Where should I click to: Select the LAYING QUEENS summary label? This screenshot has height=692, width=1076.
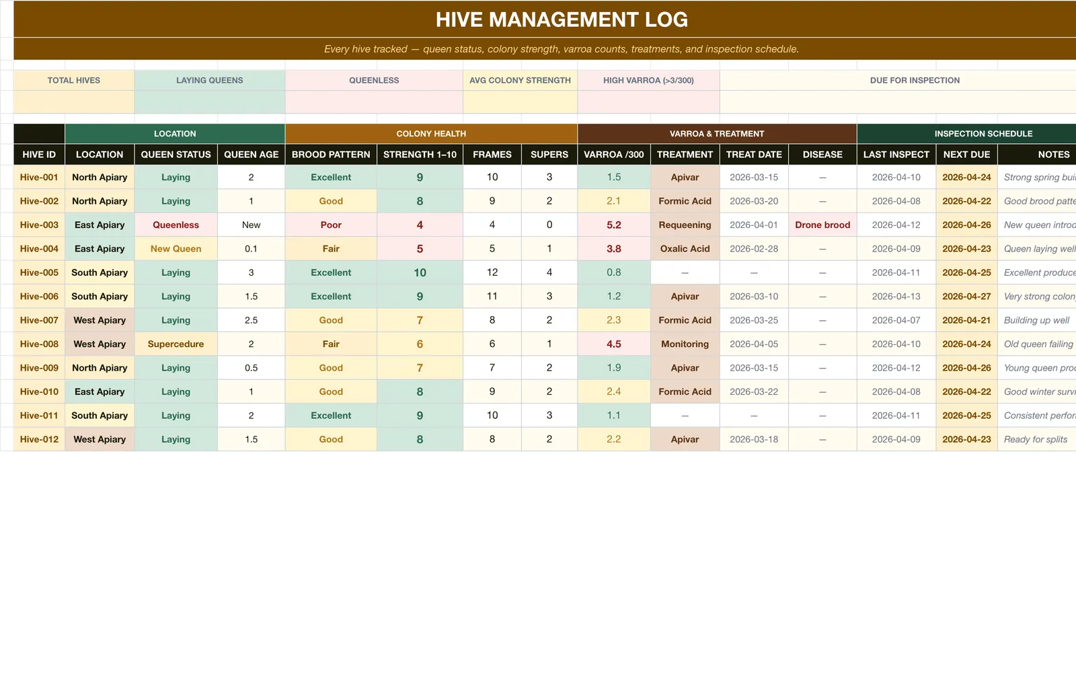(210, 80)
